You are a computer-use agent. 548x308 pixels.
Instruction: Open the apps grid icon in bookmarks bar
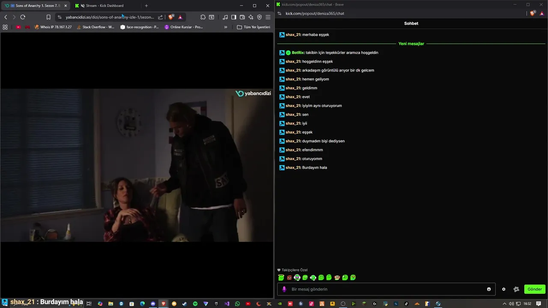pyautogui.click(x=5, y=27)
